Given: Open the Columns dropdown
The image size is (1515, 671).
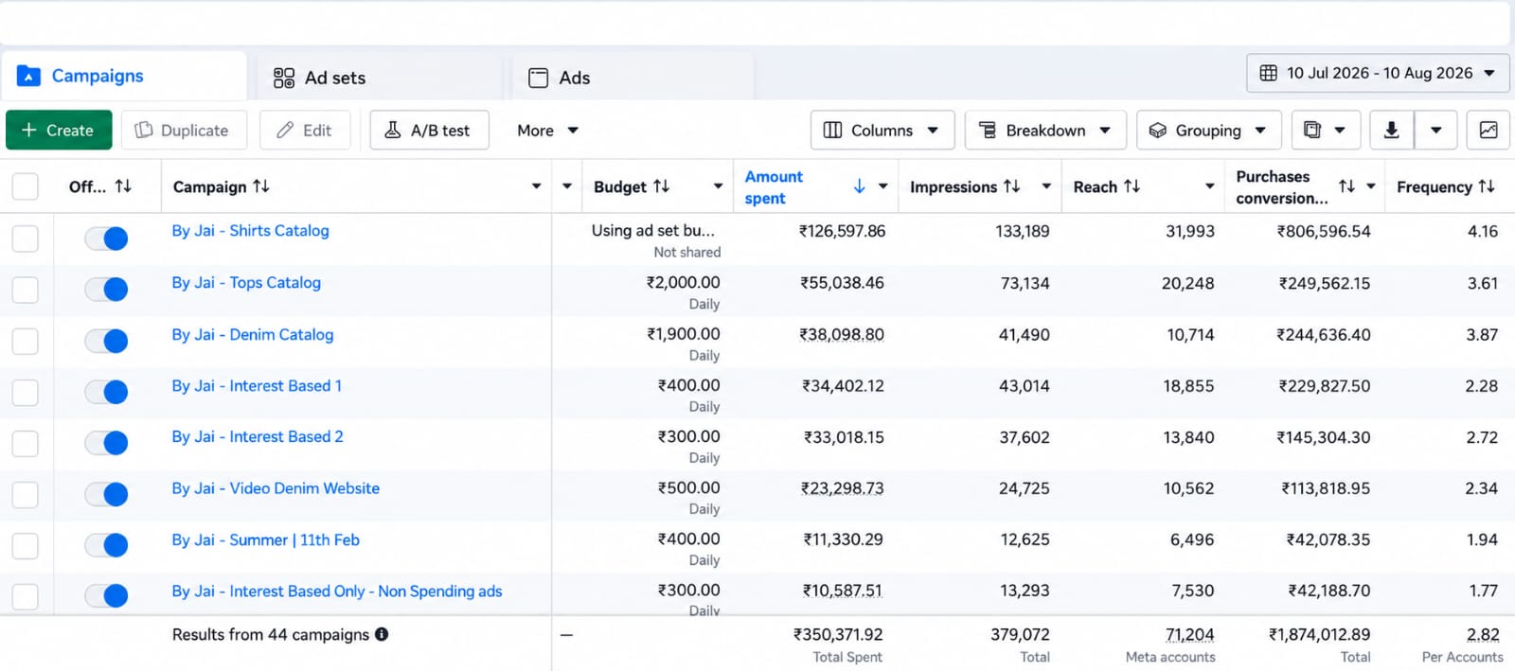Looking at the screenshot, I should click(x=882, y=130).
